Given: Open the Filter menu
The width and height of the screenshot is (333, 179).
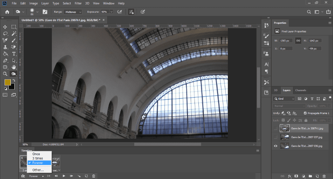Looking at the screenshot, I should pos(78,3).
